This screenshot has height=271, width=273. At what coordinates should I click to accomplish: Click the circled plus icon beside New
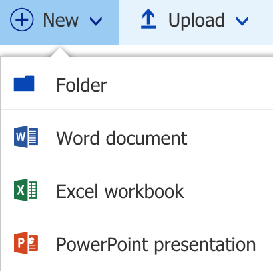pyautogui.click(x=22, y=19)
